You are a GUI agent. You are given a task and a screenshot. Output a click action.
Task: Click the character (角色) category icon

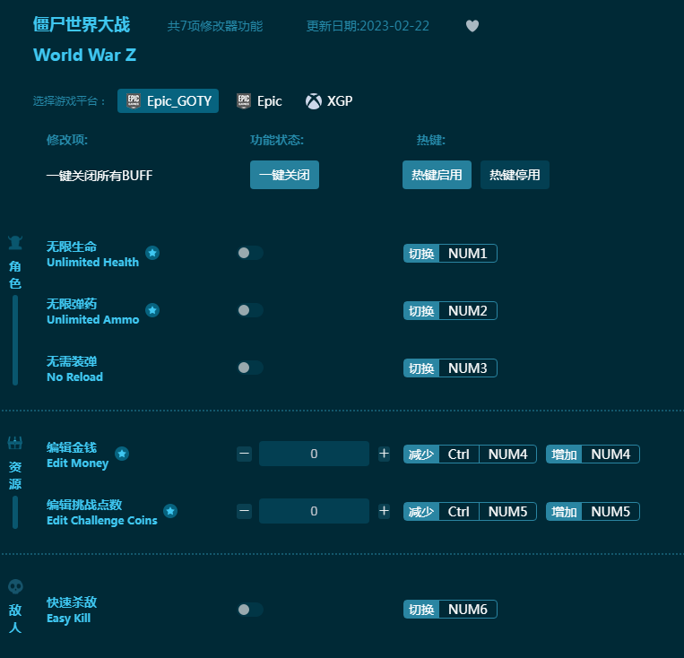[x=15, y=243]
